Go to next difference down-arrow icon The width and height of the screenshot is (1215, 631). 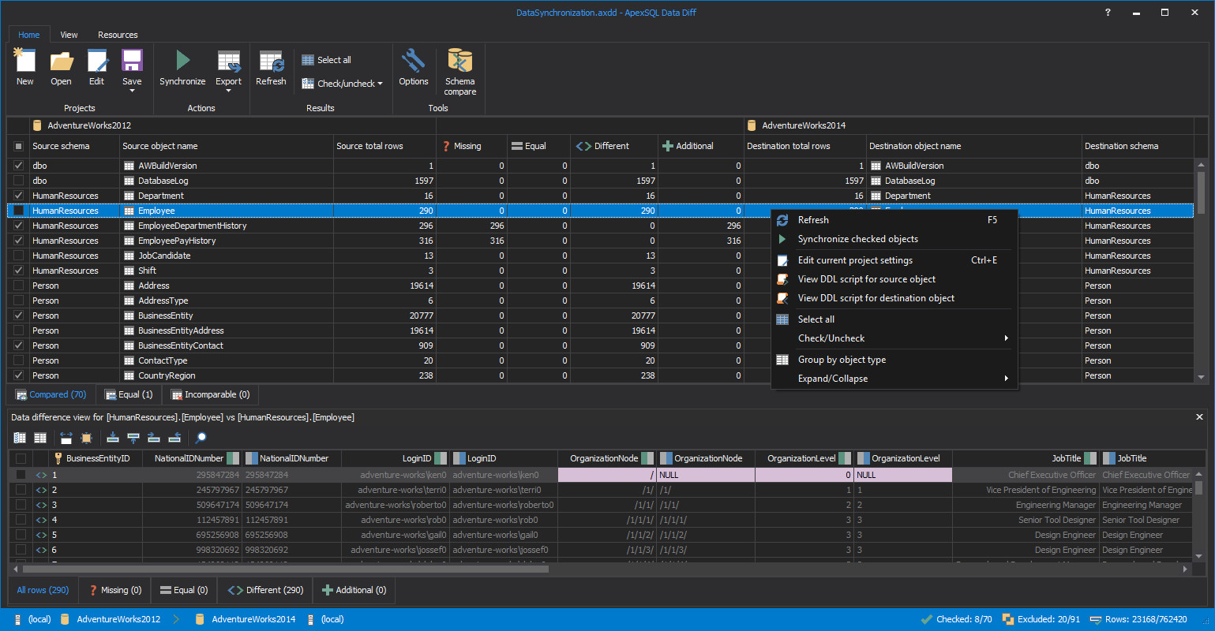click(x=113, y=438)
